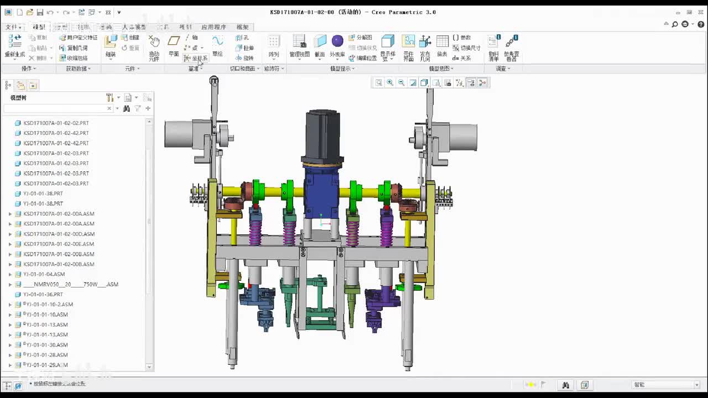Switch to the Favorites panel tab

(x=33, y=85)
